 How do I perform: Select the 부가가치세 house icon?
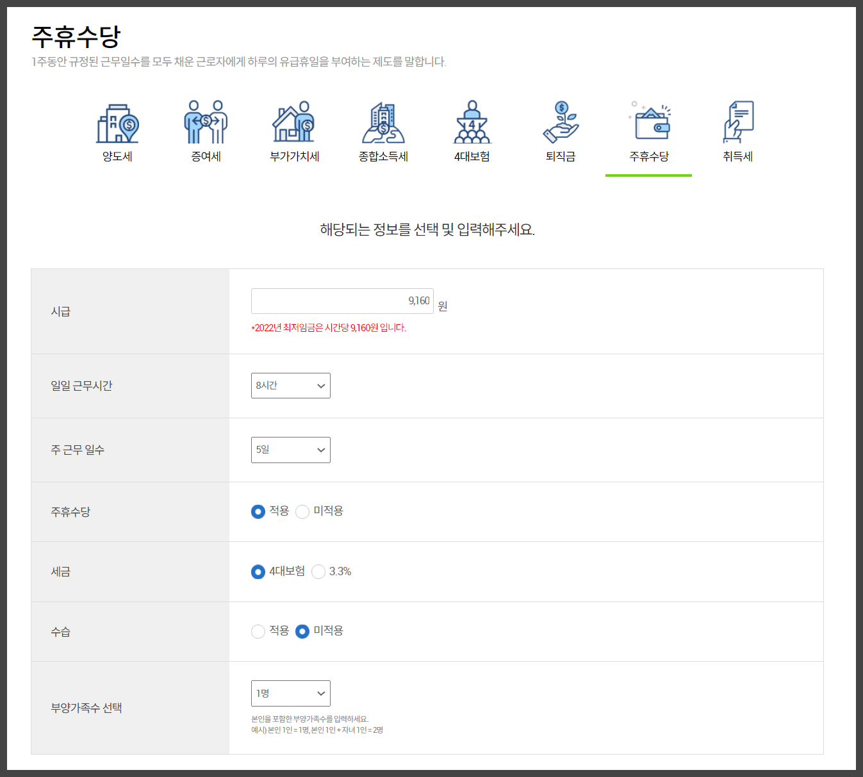293,122
